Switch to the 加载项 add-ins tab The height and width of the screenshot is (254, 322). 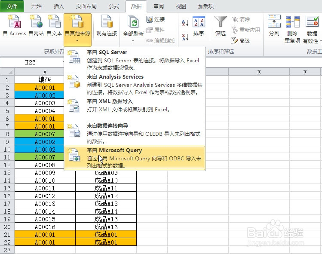click(206, 6)
